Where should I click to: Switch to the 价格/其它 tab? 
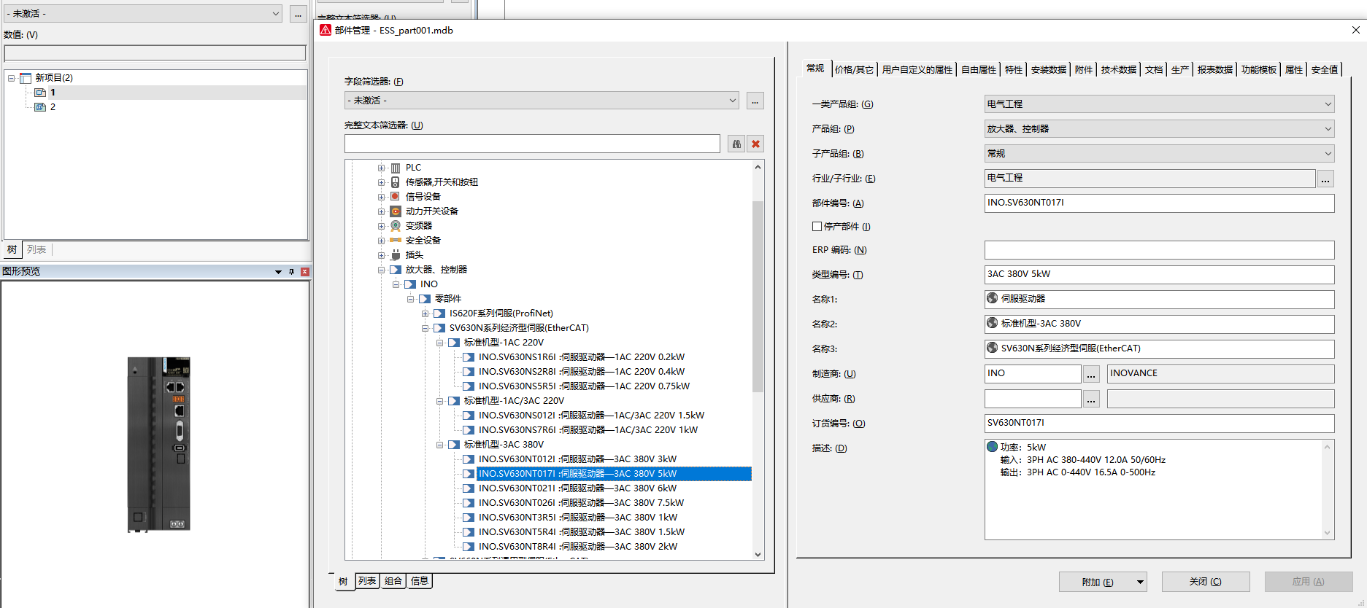[854, 69]
